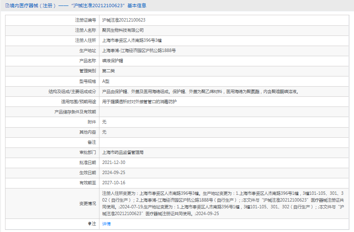This screenshot has height=232, width=354.
Task: Click the 适用范围/预期用途 label
Action: pyautogui.click(x=78, y=101)
